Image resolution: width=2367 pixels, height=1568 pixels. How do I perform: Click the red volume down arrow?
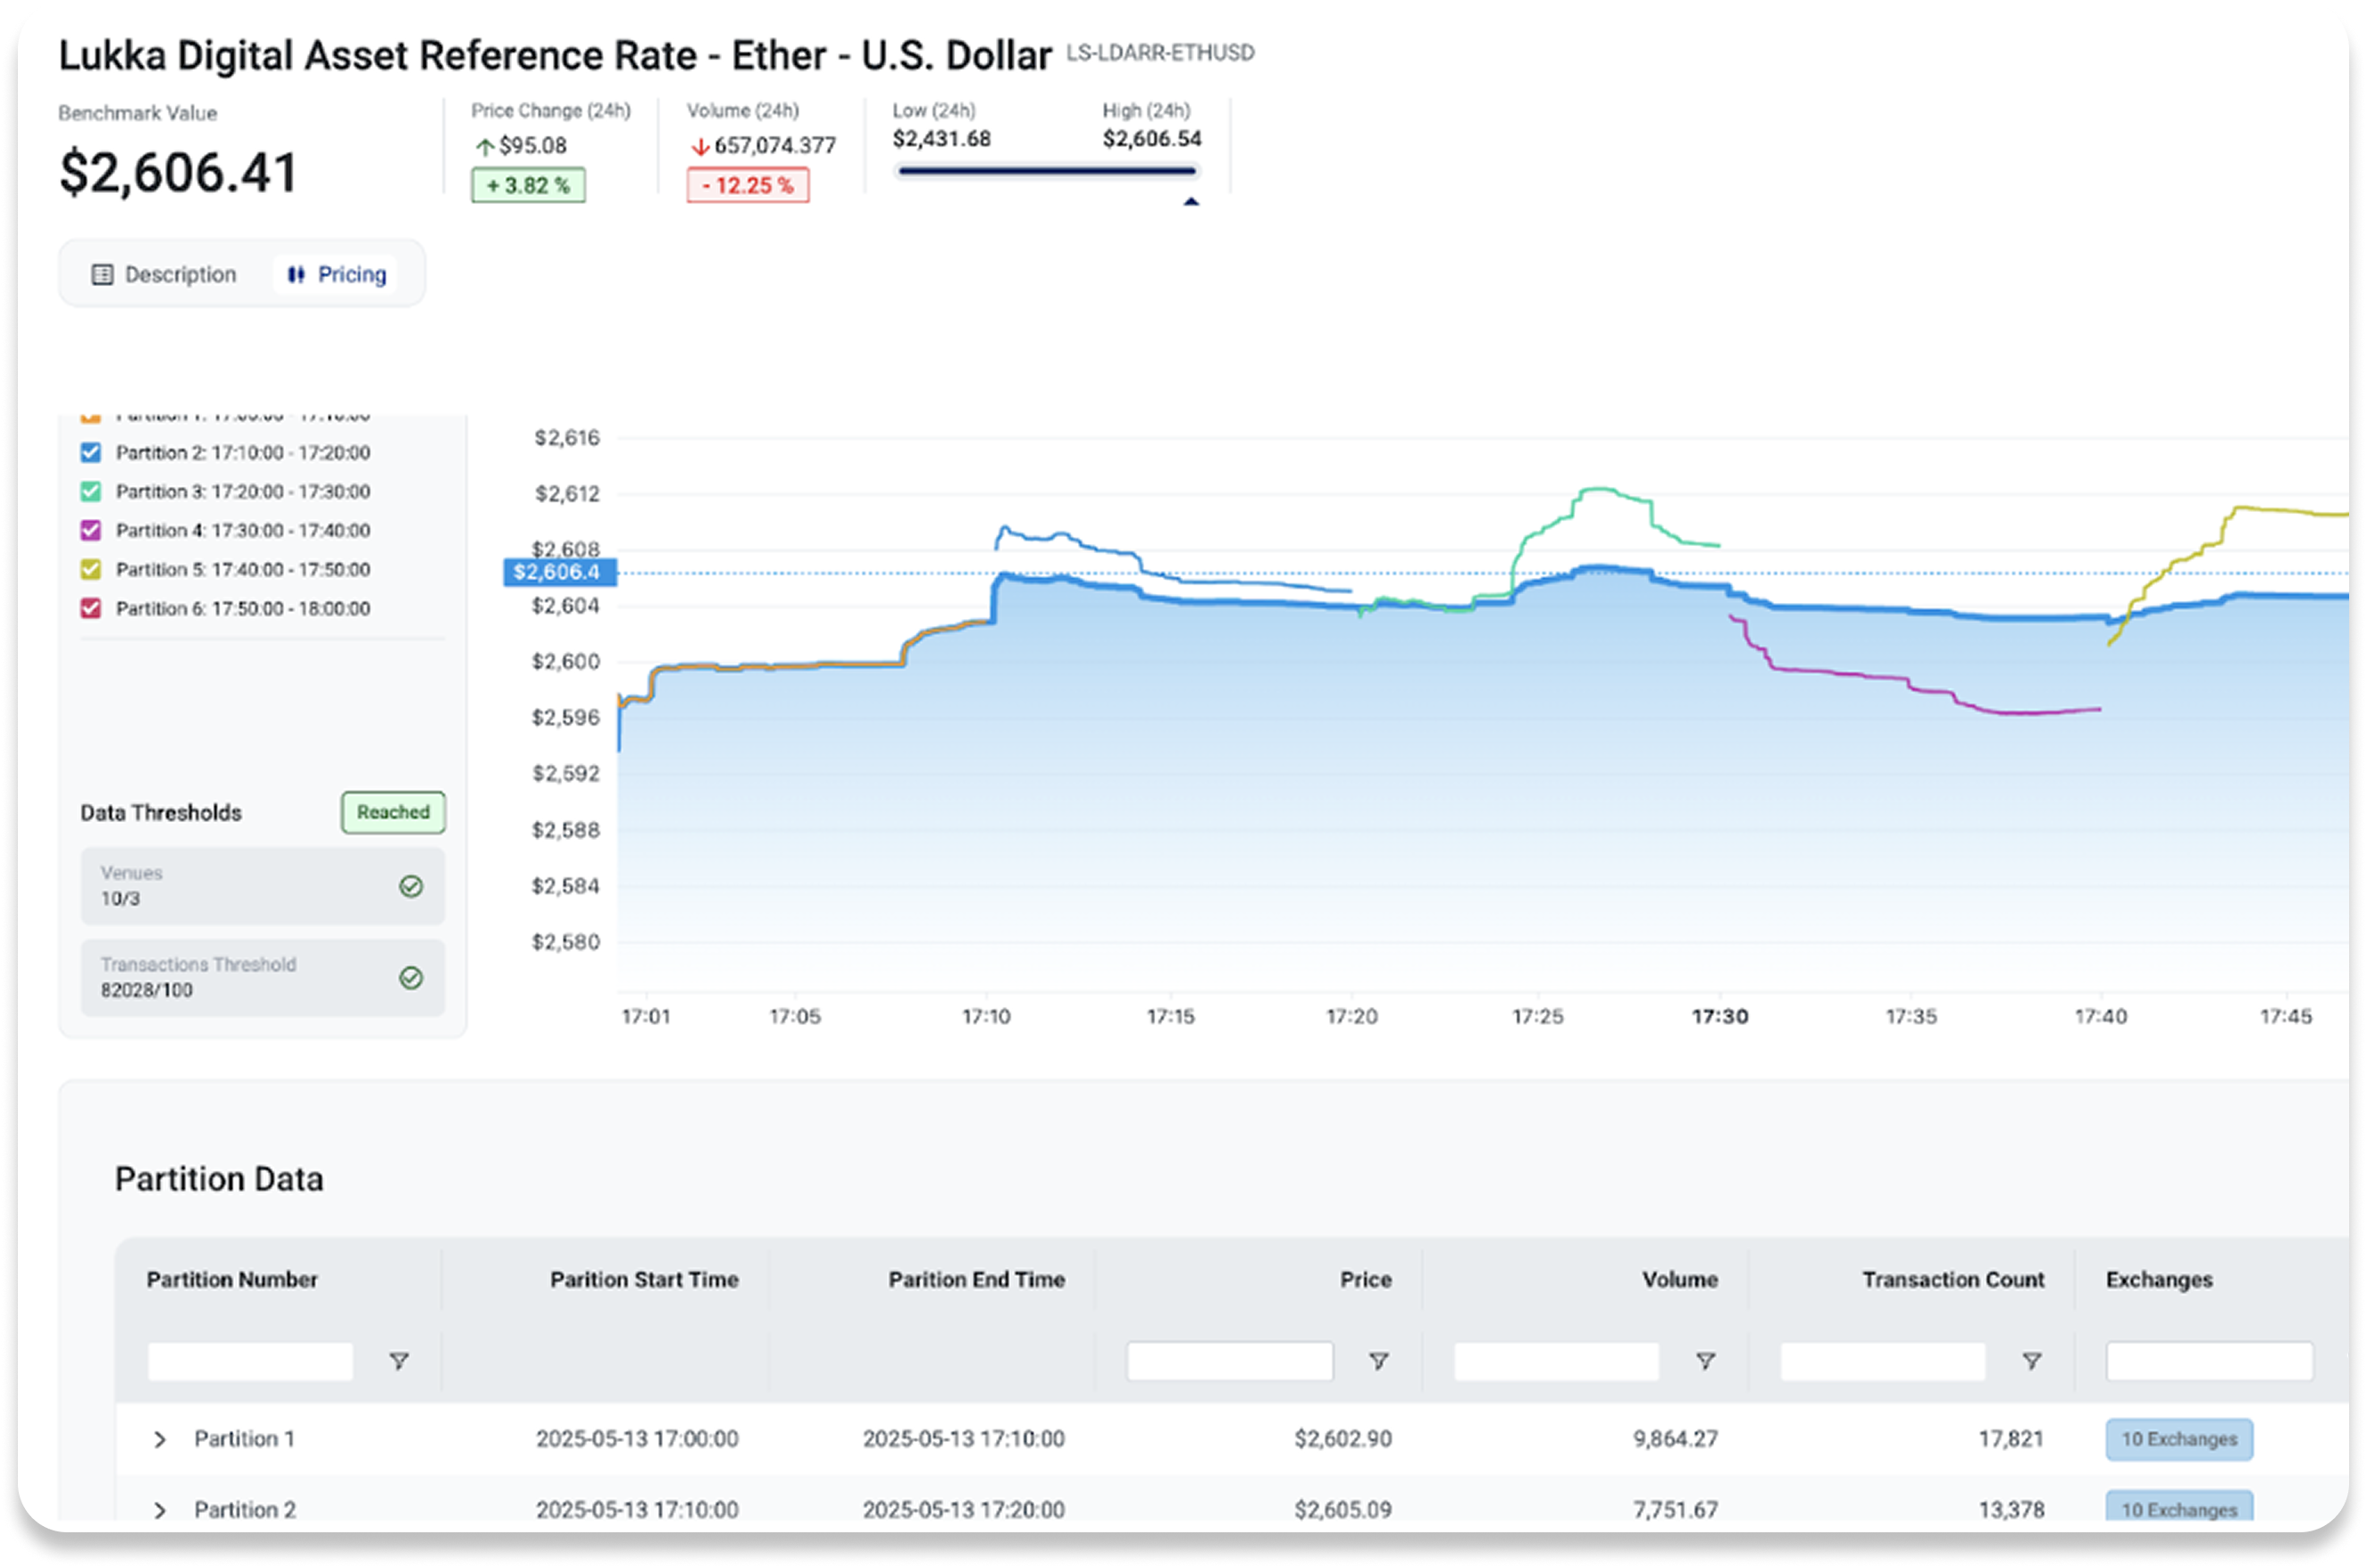click(699, 147)
